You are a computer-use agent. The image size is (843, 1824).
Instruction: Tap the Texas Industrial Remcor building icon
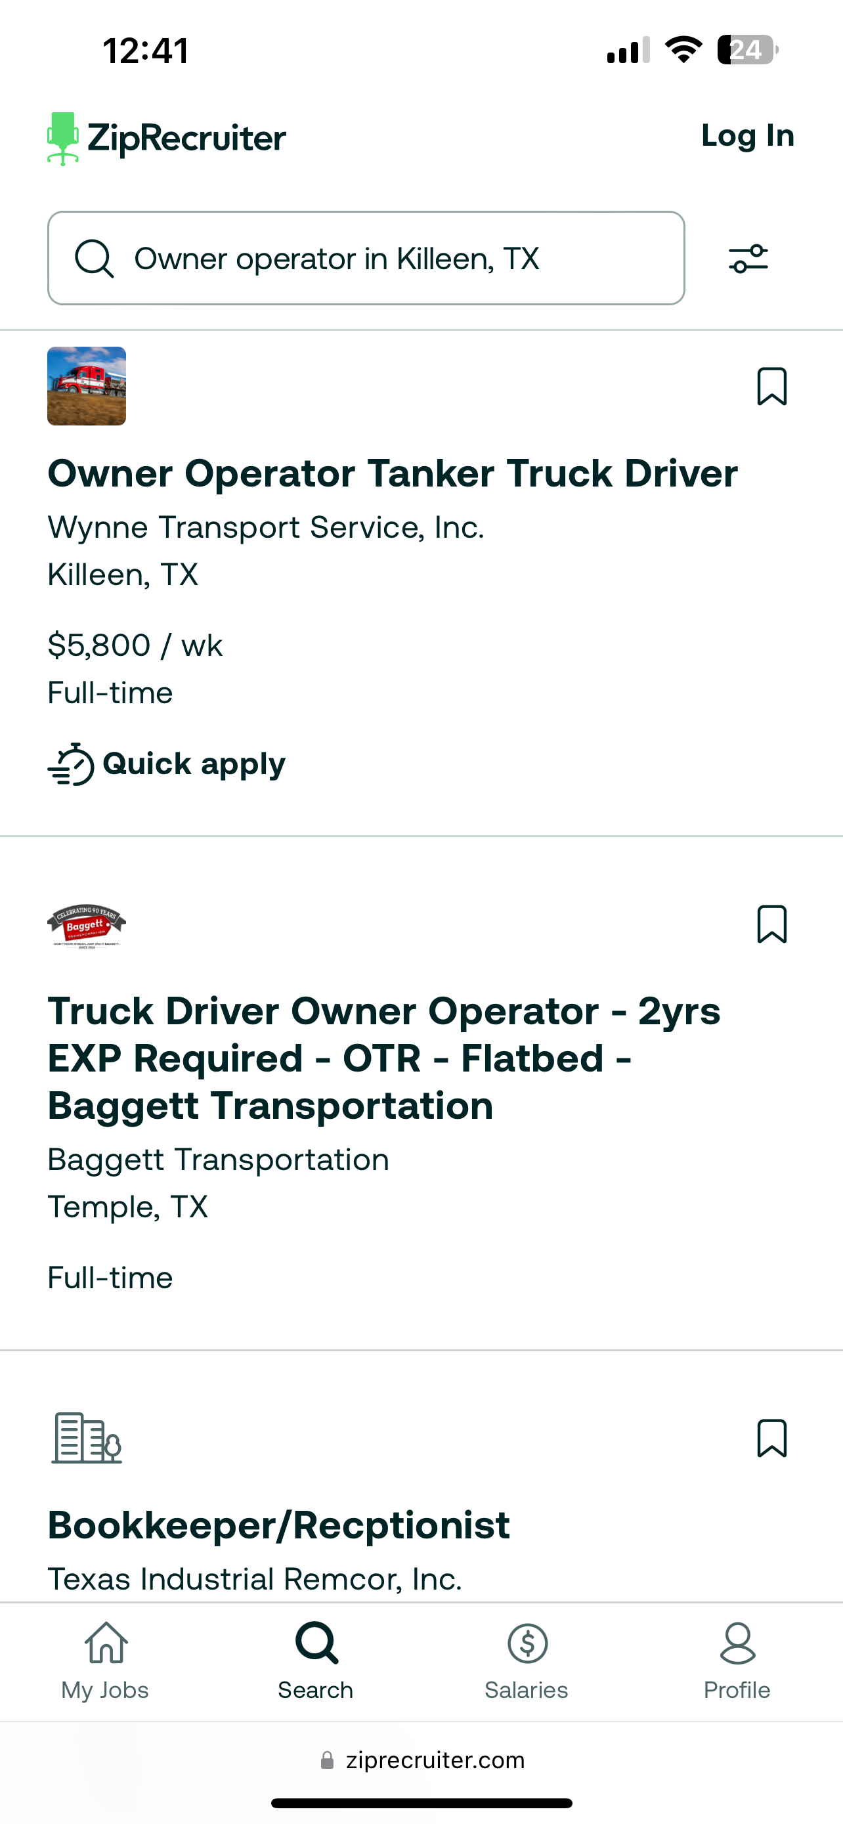click(87, 1438)
